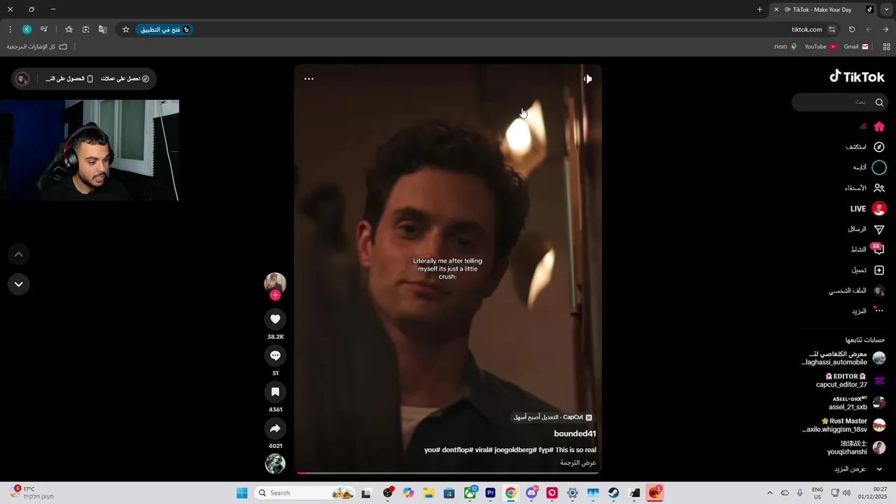The width and height of the screenshot is (896, 504).
Task: Go to the previous video with up arrow
Action: [x=19, y=254]
